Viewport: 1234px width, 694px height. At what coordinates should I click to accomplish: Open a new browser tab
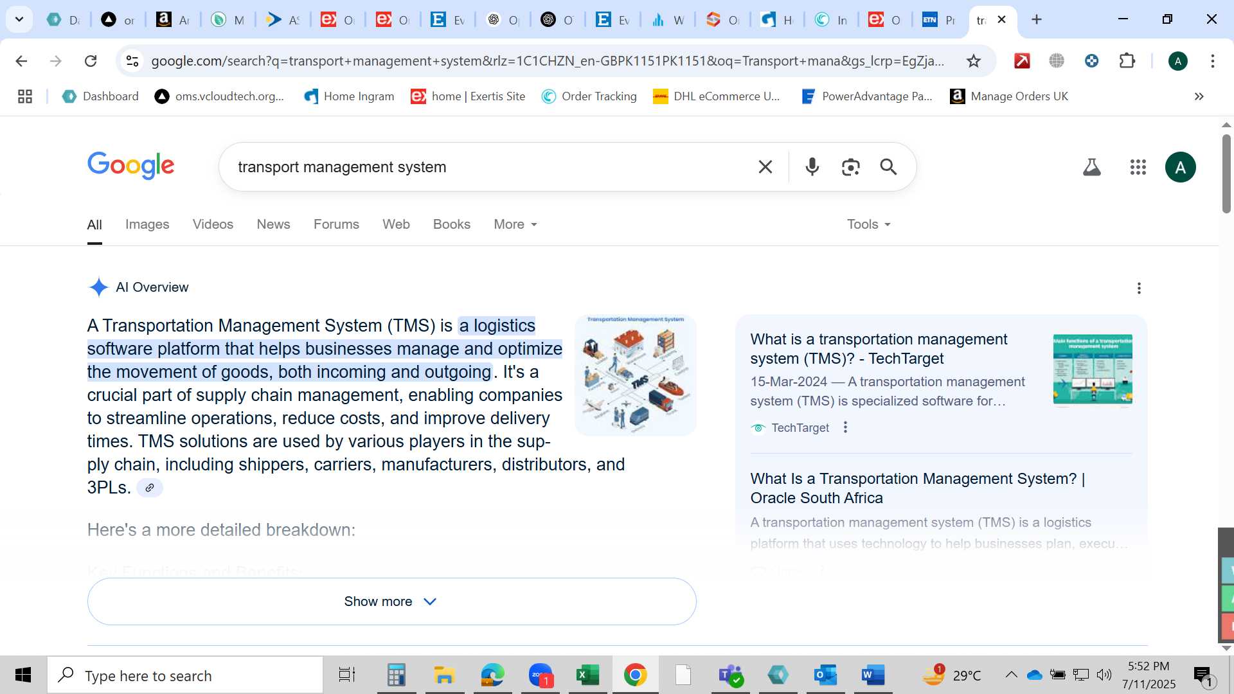coord(1036,19)
